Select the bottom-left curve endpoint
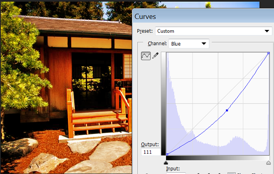274x174 pixels. [x=167, y=154]
